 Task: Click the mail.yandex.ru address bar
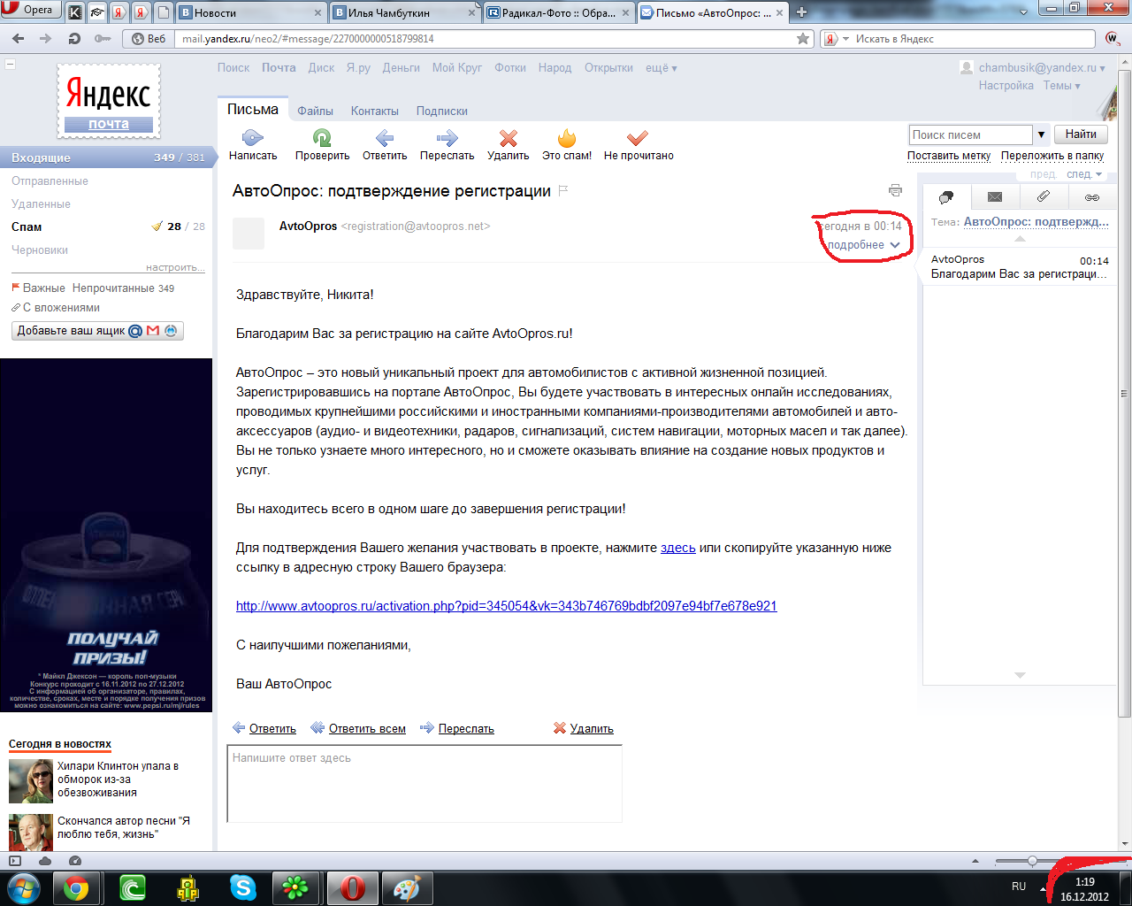(486, 39)
